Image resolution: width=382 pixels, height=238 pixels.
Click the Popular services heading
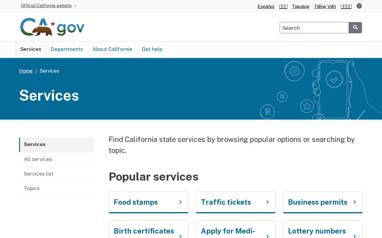(153, 177)
